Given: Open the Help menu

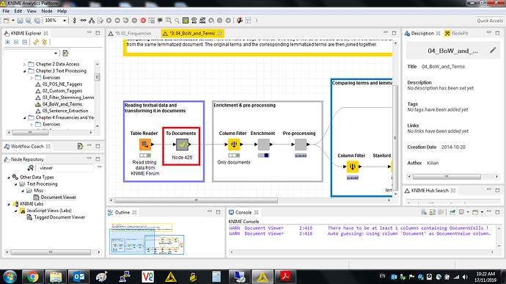Looking at the screenshot, I should coord(62,11).
